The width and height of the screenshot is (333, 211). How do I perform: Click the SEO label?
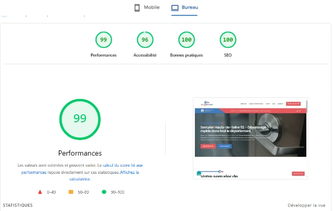click(x=228, y=55)
